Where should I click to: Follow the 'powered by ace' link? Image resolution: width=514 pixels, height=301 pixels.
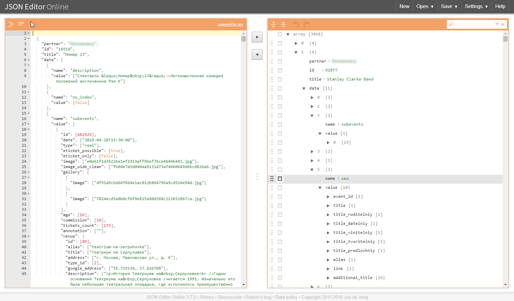point(230,25)
